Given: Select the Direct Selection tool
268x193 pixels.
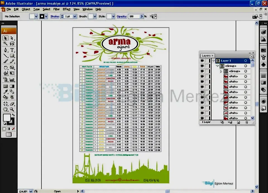Looking at the screenshot, I should (12, 38).
